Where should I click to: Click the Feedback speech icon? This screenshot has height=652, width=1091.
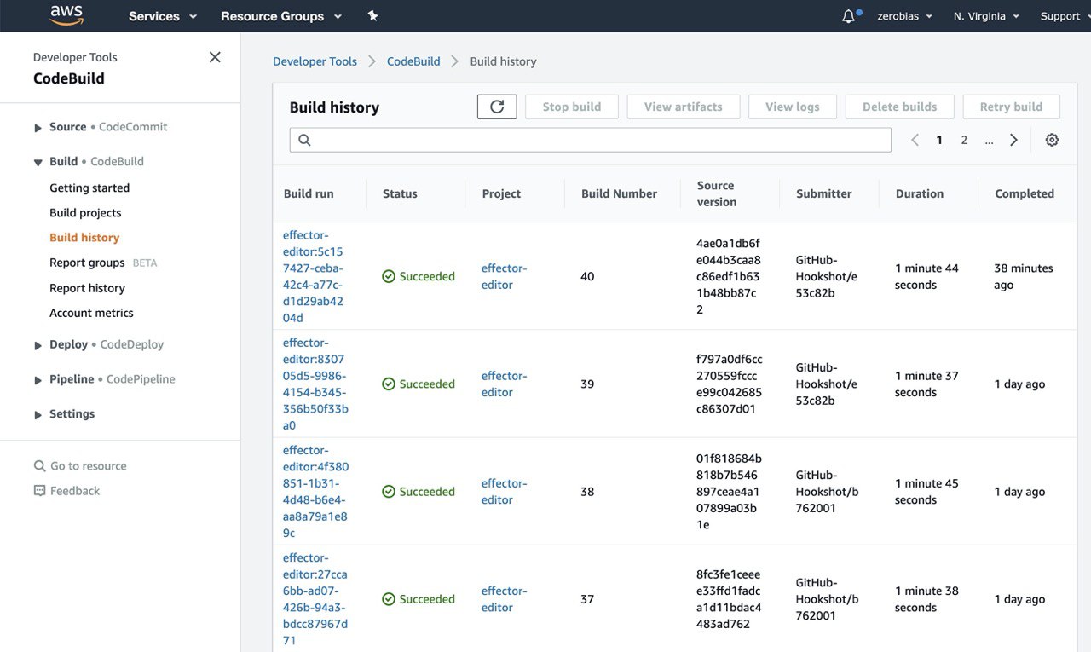(39, 491)
